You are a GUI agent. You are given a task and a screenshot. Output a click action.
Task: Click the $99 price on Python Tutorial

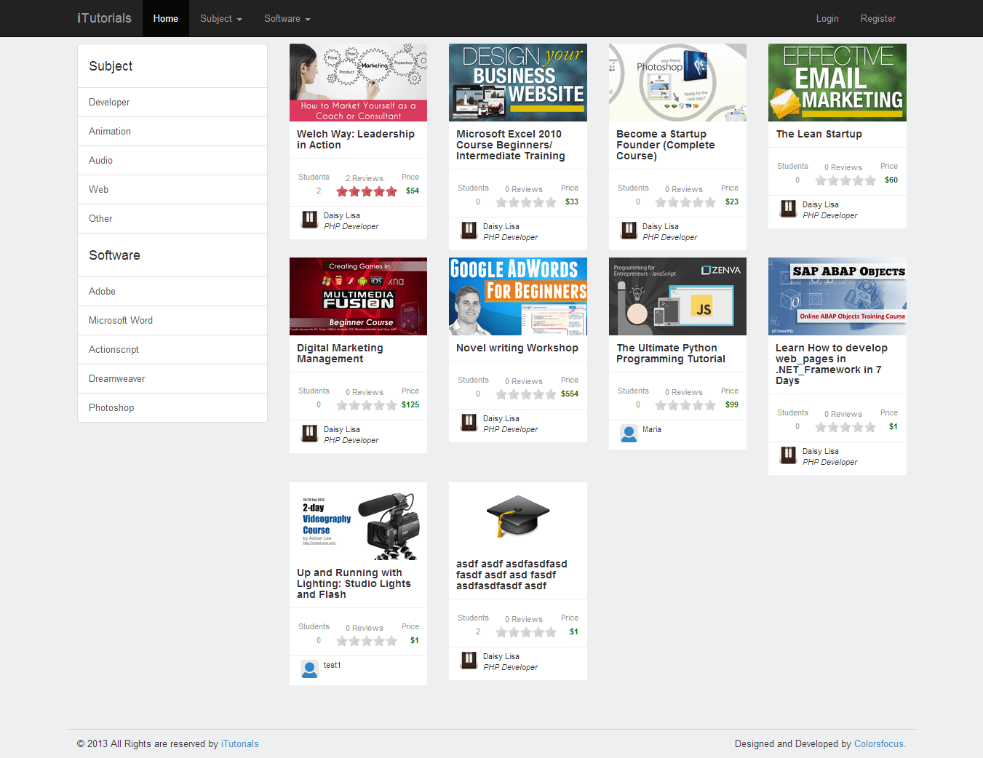click(x=732, y=404)
